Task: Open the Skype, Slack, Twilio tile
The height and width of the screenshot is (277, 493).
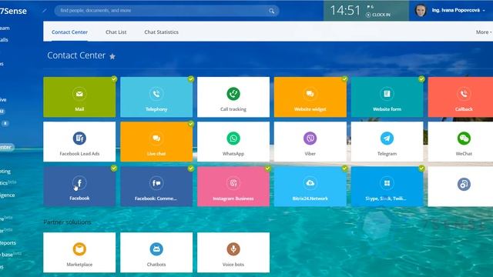Action: coord(387,186)
